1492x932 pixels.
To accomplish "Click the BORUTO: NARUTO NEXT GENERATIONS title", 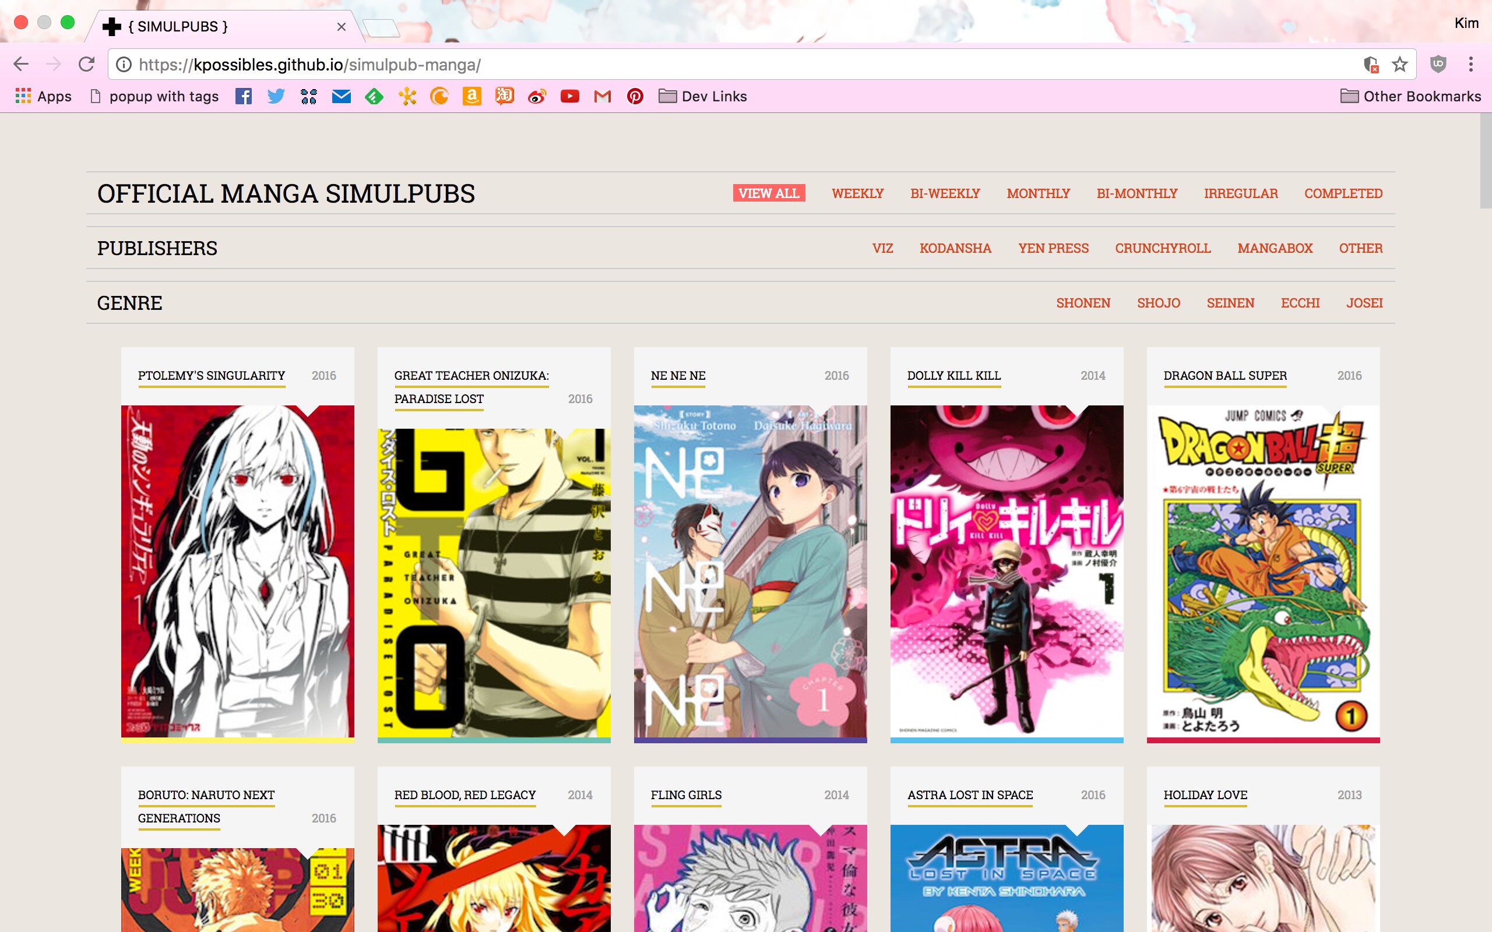I will [x=206, y=806].
